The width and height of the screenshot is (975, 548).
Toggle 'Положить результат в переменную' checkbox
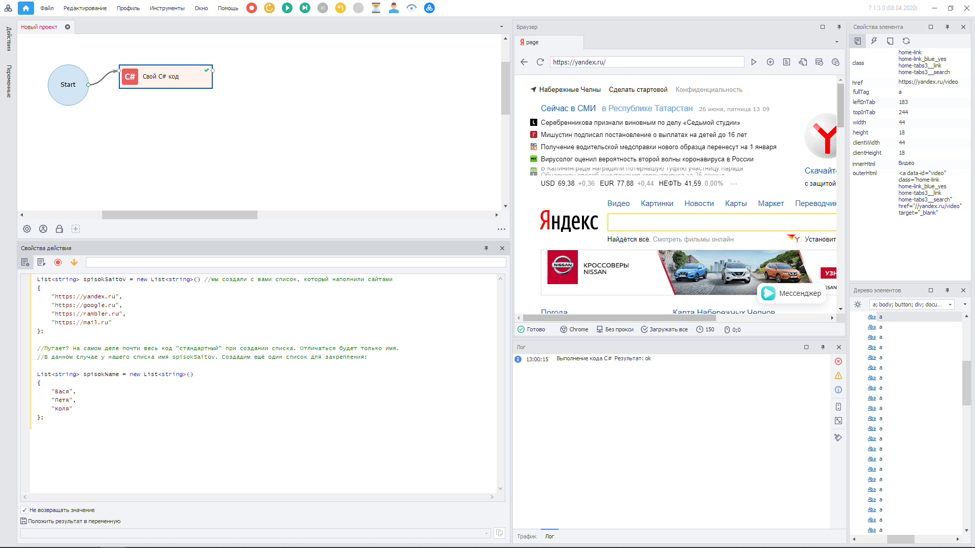point(23,521)
